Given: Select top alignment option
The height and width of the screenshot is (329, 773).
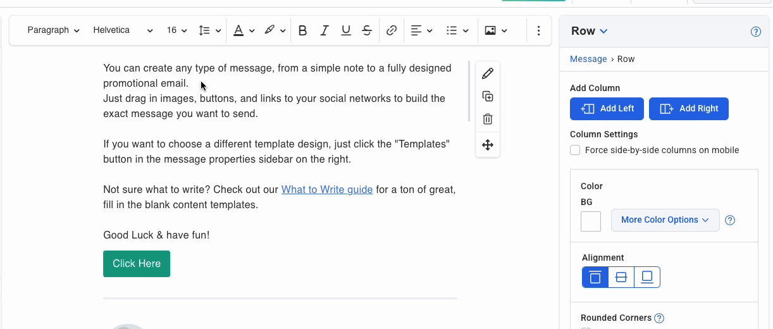Looking at the screenshot, I should [595, 277].
